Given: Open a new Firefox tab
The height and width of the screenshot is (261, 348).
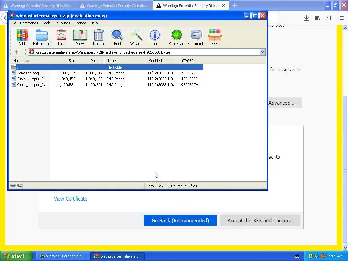Looking at the screenshot, I should pos(235,5).
